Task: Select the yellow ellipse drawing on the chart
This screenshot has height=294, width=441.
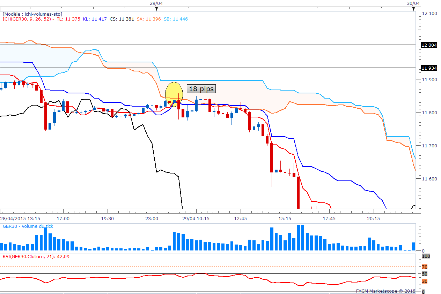Action: click(x=174, y=94)
